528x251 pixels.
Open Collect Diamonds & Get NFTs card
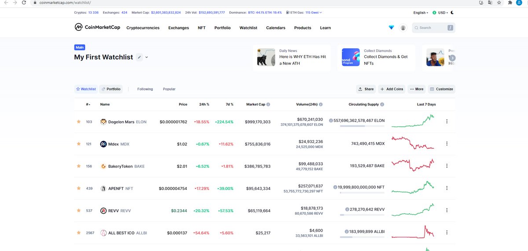(x=376, y=57)
